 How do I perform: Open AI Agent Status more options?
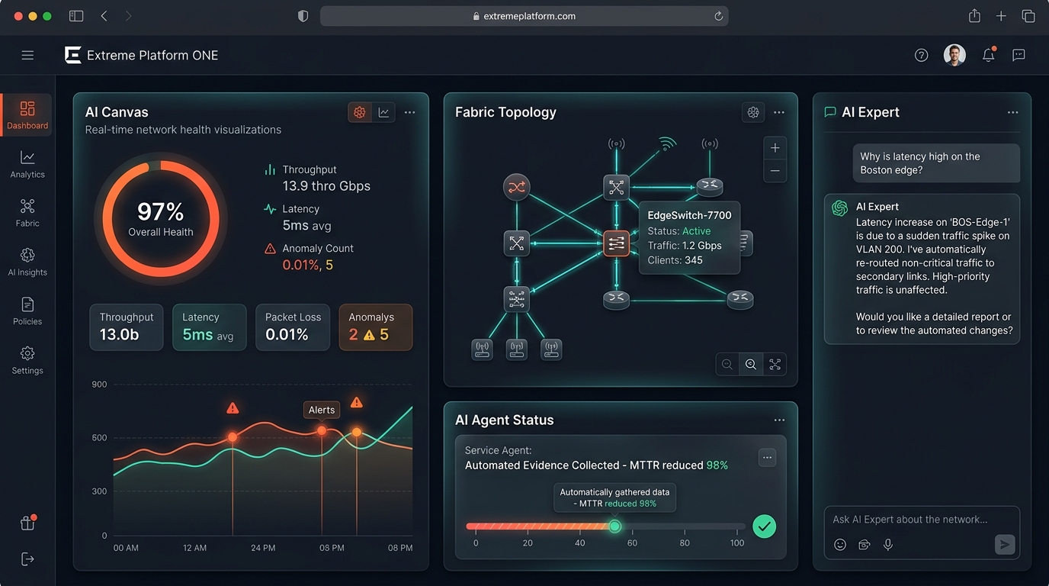pyautogui.click(x=779, y=420)
